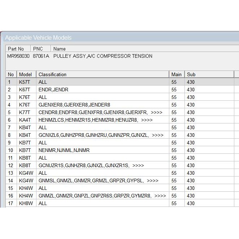Viewport: 239px width, 239px height.
Task: Click classification GJENXER8,GJERXER8,JENDER8
Action: 74,105
